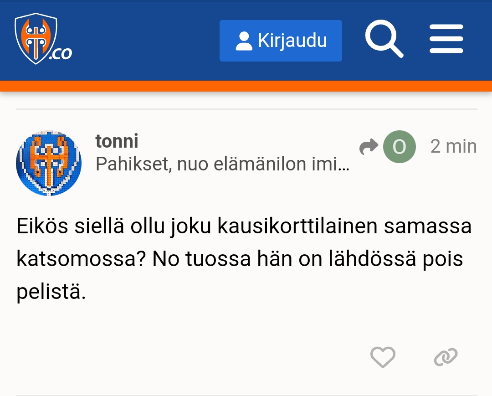Viewport: 492px width, 396px height.
Task: Open the search magnifier icon
Action: [384, 39]
